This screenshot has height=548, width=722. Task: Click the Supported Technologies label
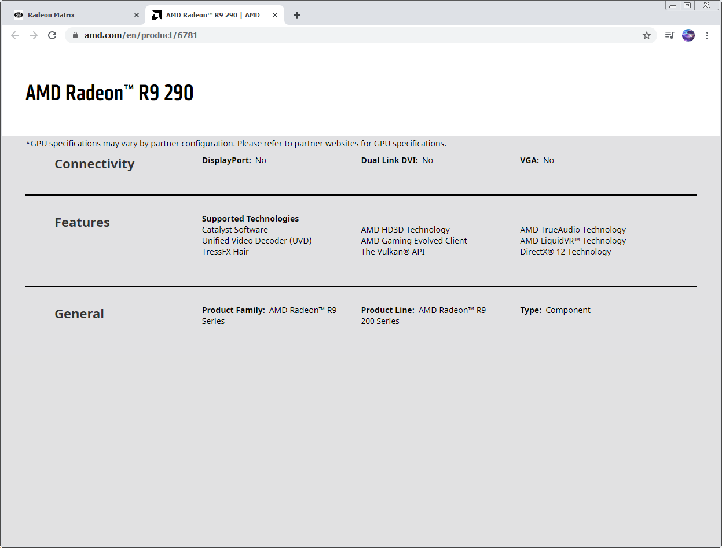251,219
